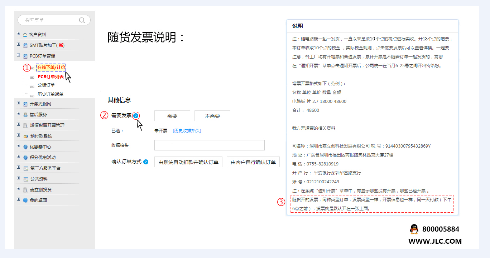
Task: Click the 优惠券中心 shield icon
Action: [25, 147]
